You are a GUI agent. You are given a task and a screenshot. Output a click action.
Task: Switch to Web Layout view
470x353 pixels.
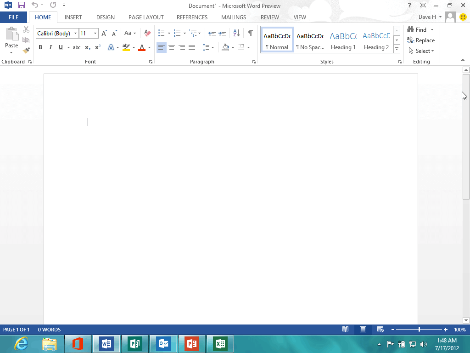point(380,329)
